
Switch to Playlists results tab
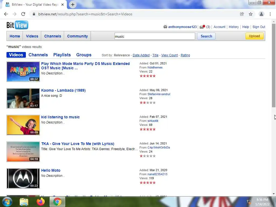(62, 55)
